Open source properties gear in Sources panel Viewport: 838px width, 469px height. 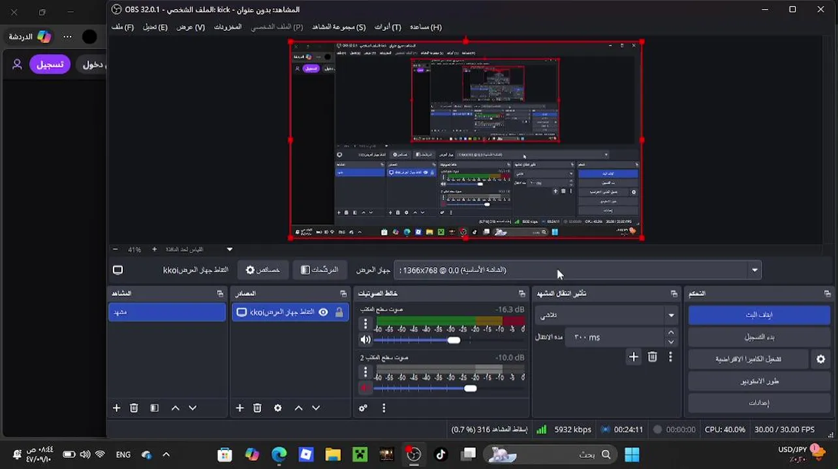(278, 408)
